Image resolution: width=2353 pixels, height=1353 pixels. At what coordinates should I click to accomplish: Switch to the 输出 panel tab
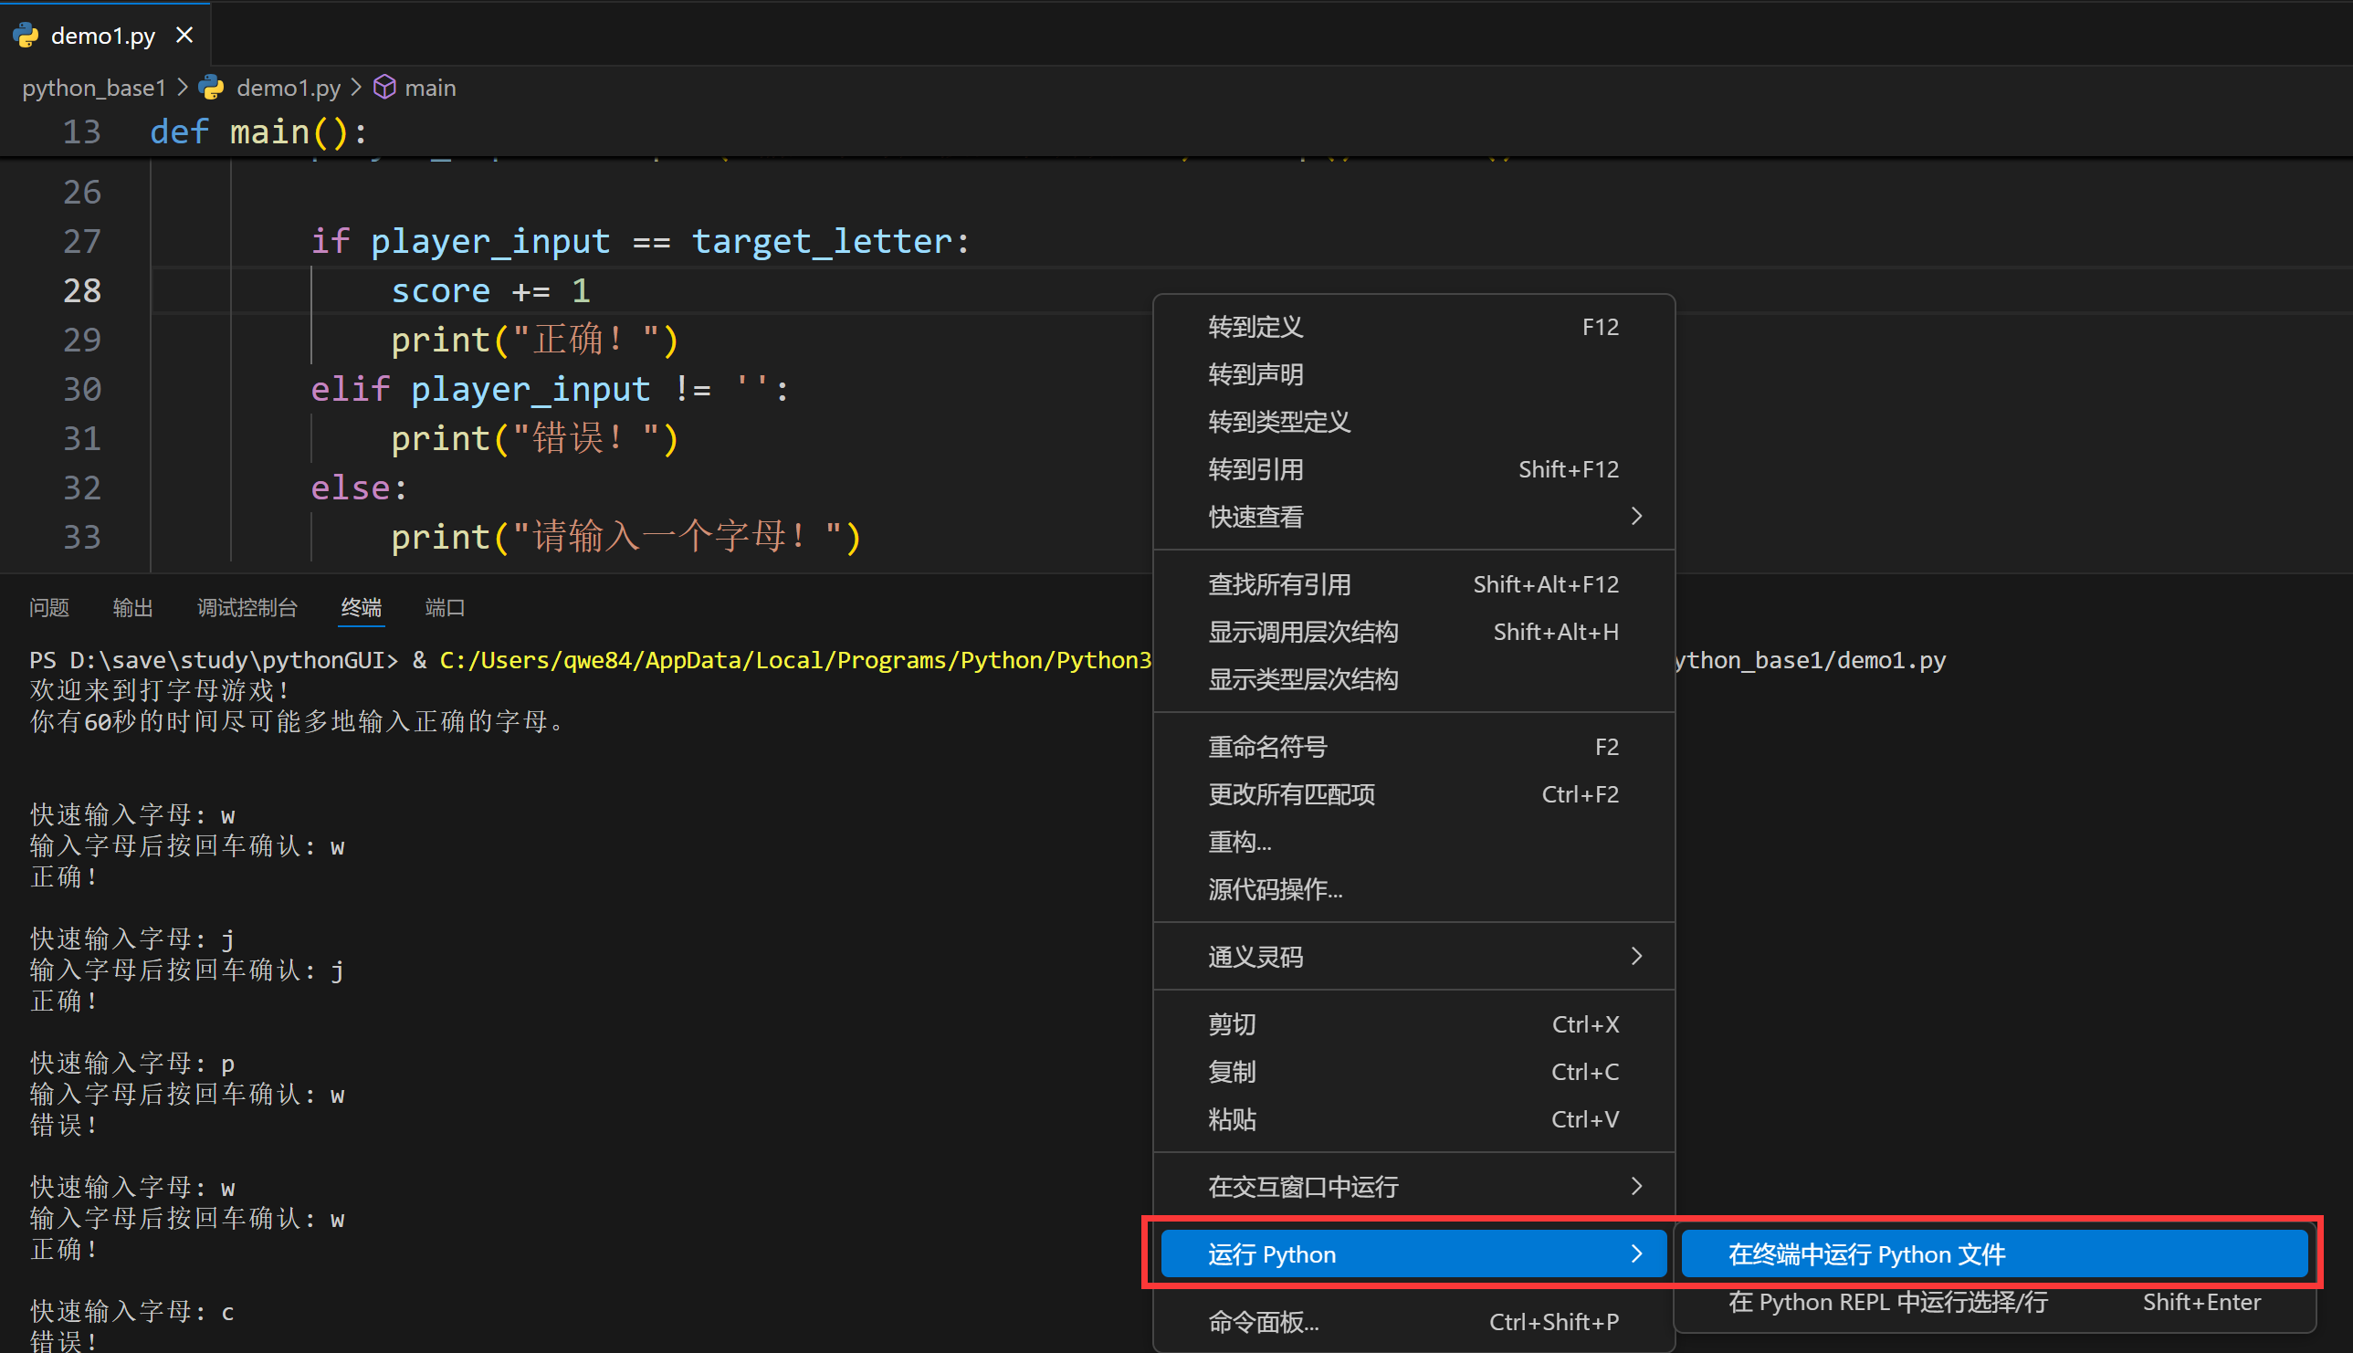(133, 607)
